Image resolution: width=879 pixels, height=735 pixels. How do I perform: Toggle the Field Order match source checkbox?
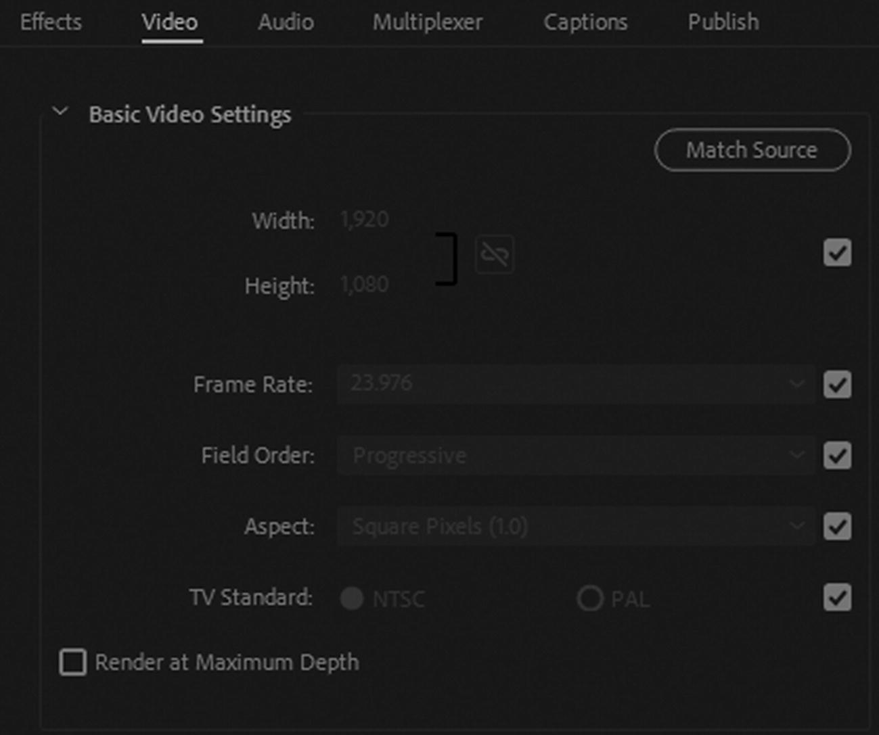[x=837, y=456]
